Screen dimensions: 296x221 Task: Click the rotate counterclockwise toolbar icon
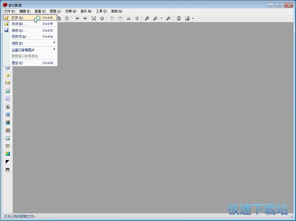point(112,18)
